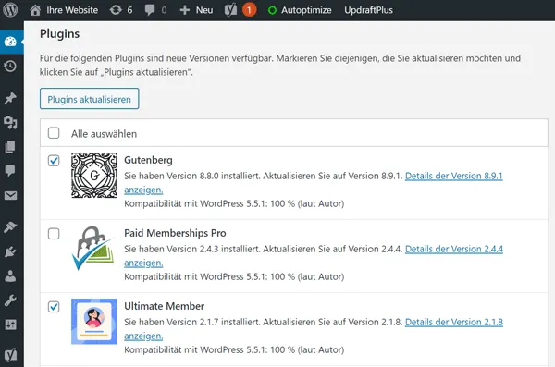Click the WordPress logo in the admin bar
Screen dimensions: 555x367
[x=10, y=10]
